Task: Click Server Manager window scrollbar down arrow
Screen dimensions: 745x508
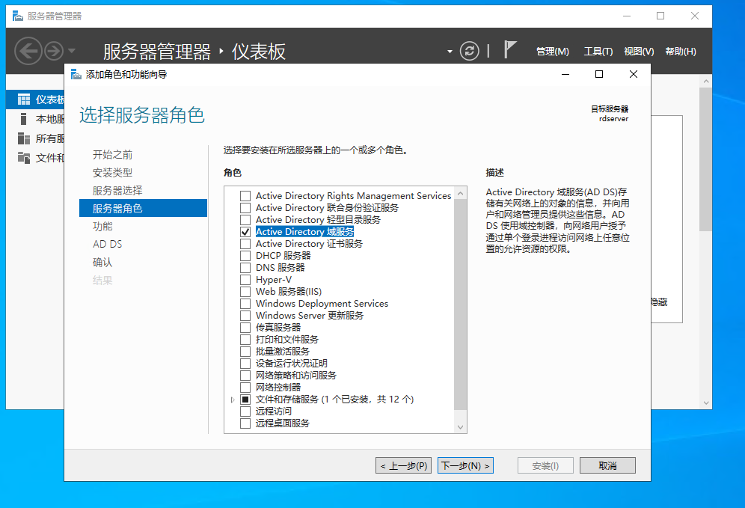Action: click(x=706, y=403)
